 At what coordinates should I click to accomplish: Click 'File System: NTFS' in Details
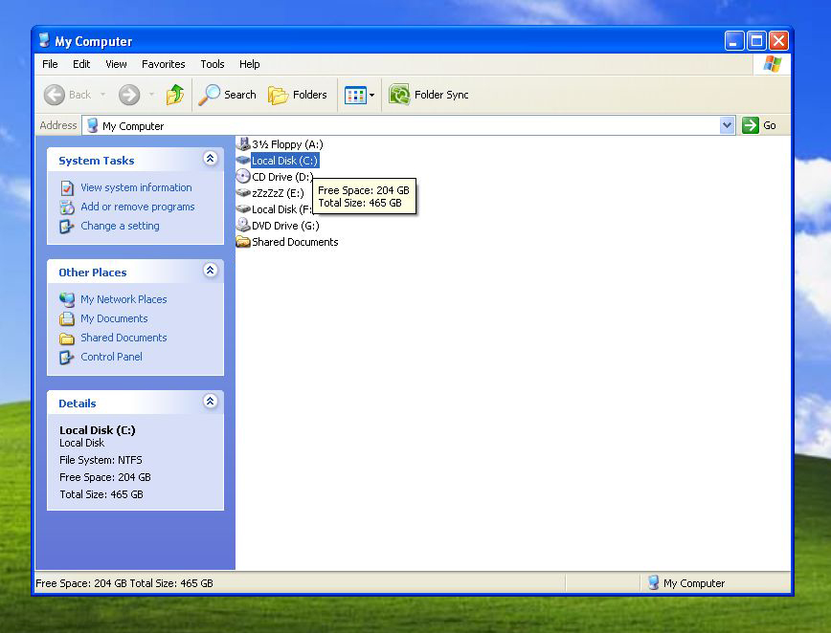101,460
